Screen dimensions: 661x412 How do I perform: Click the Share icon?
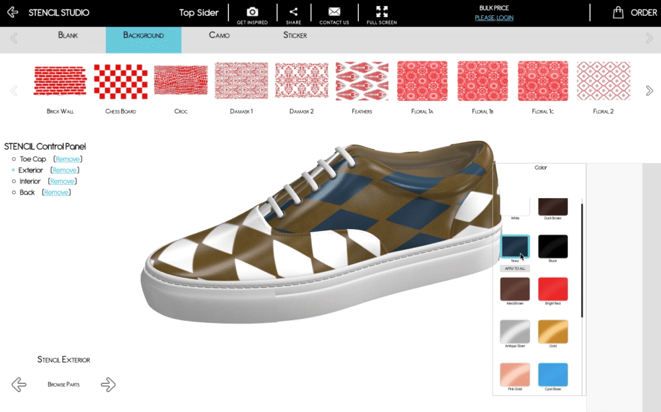coord(293,12)
